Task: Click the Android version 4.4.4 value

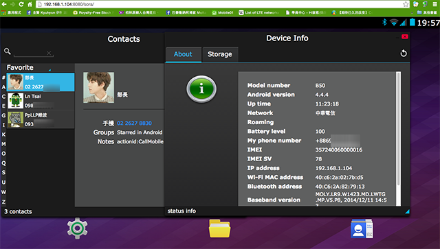Action: (x=322, y=95)
